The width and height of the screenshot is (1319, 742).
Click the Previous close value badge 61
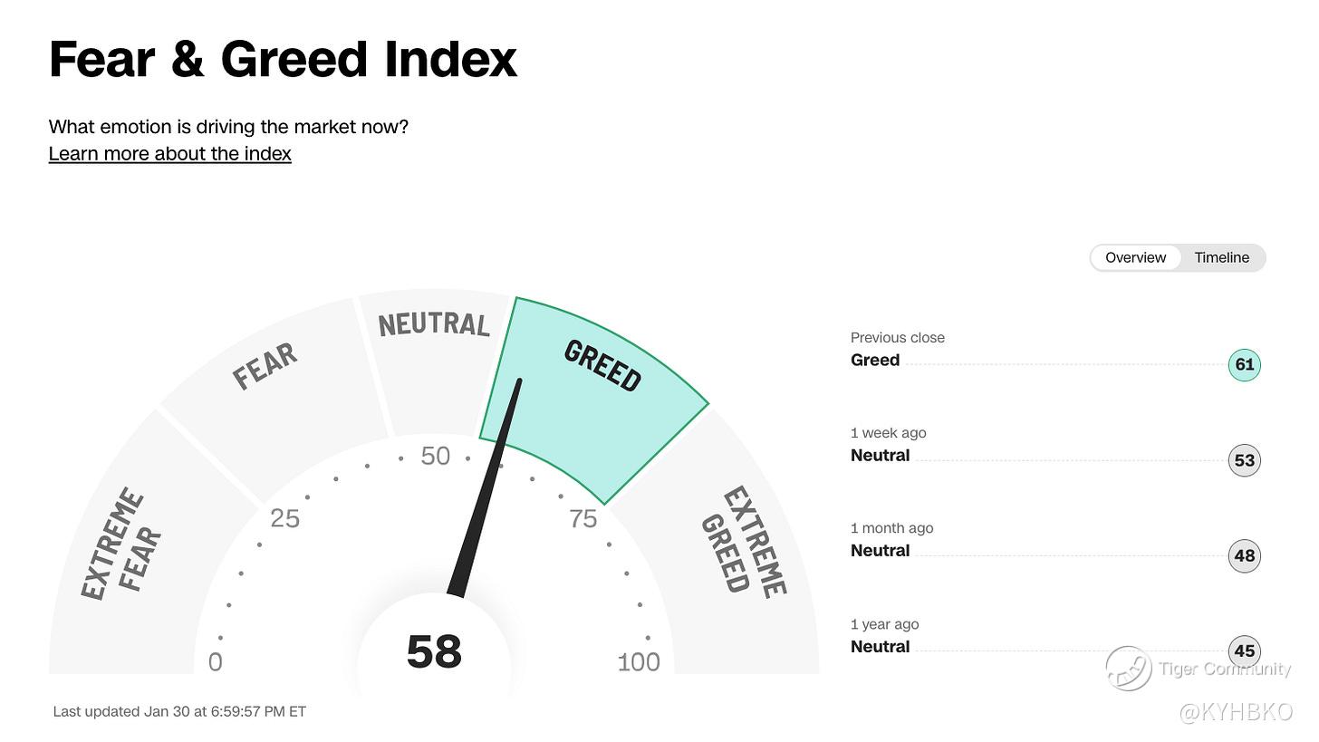click(x=1245, y=365)
